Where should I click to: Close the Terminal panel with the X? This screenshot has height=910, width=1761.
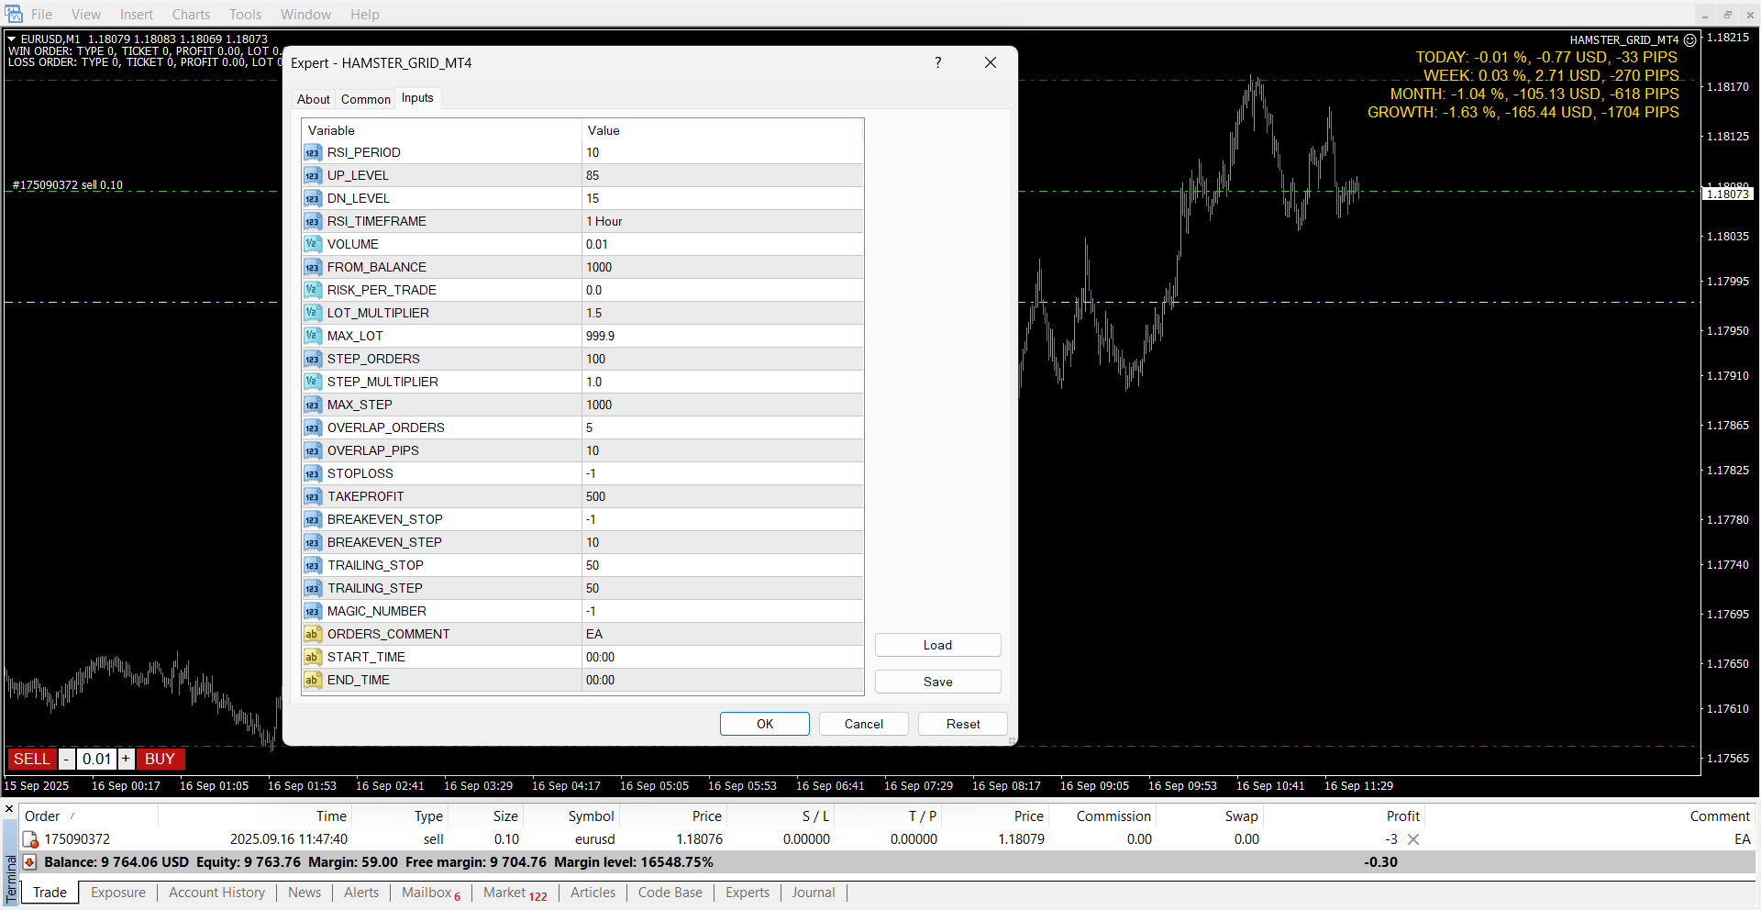(x=9, y=809)
